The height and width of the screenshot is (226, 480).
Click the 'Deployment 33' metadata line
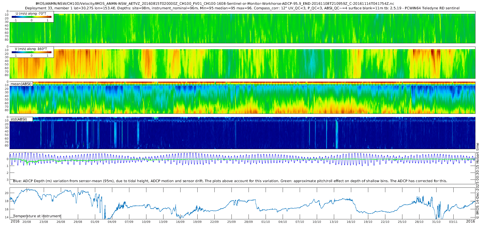[242, 8]
